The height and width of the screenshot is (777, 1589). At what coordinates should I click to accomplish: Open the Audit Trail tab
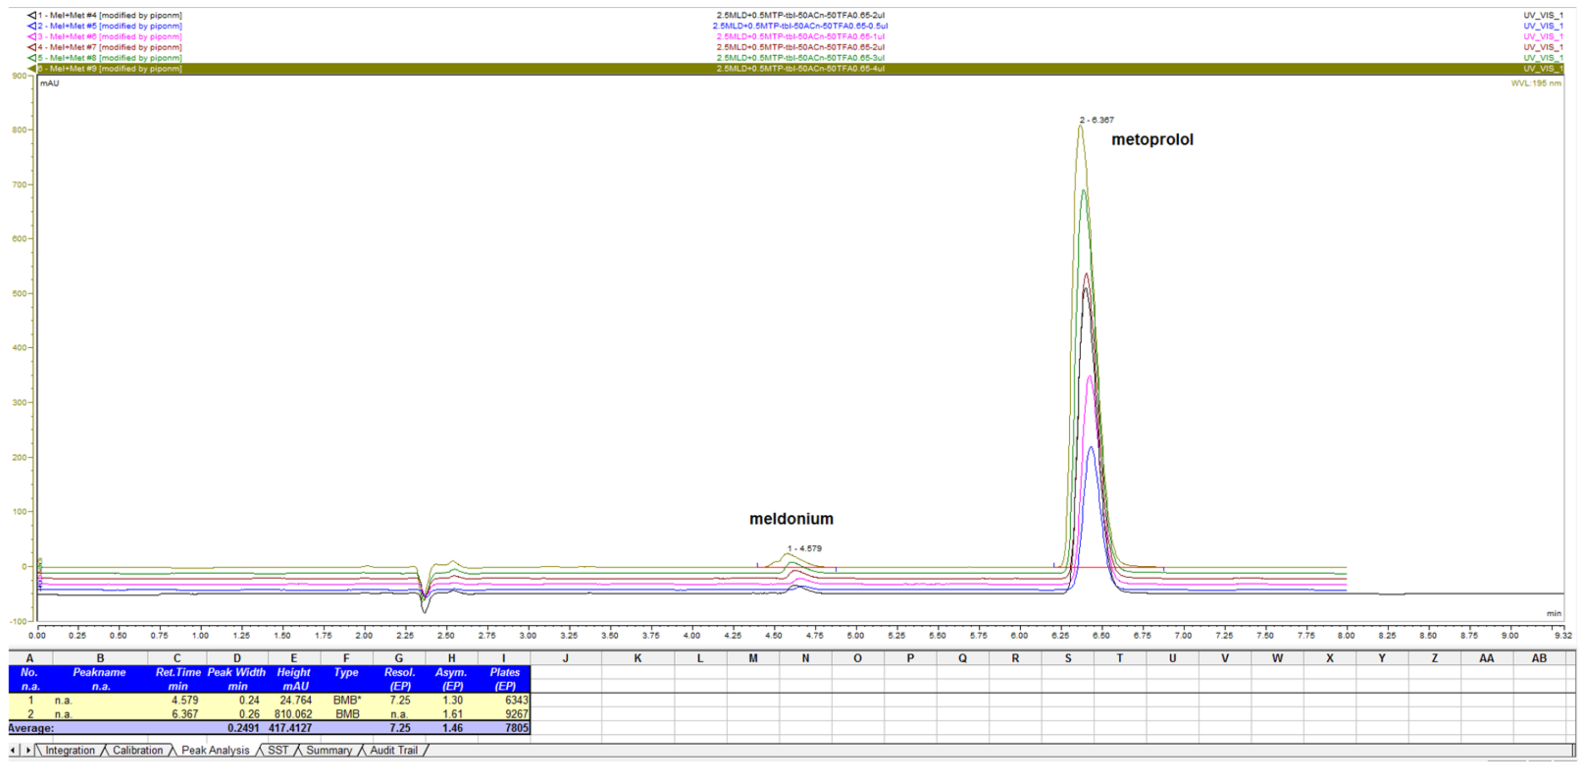pos(394,750)
